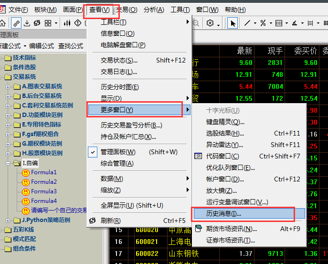The image size is (328, 264).
Task: Expand the A.图表交易系统 folder
Action: (8, 86)
